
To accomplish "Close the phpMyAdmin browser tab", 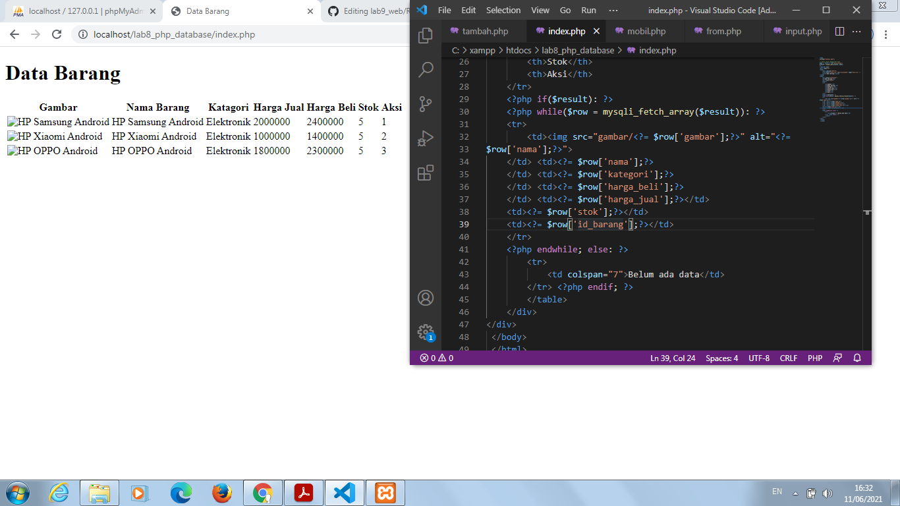I will (x=152, y=11).
